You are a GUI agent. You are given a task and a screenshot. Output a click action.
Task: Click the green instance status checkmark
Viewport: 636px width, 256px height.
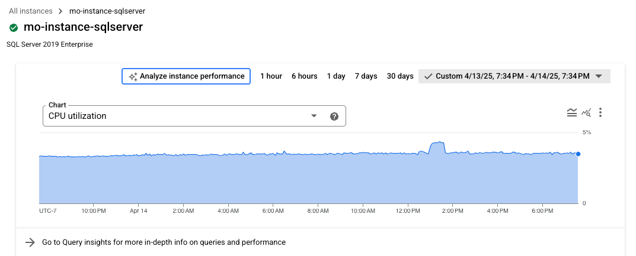tap(14, 28)
